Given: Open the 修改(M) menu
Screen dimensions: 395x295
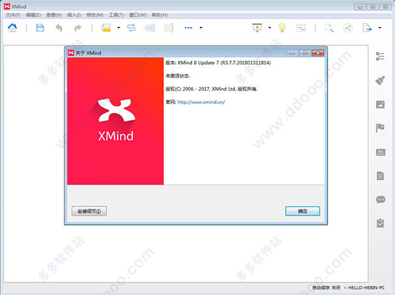Looking at the screenshot, I should 95,15.
